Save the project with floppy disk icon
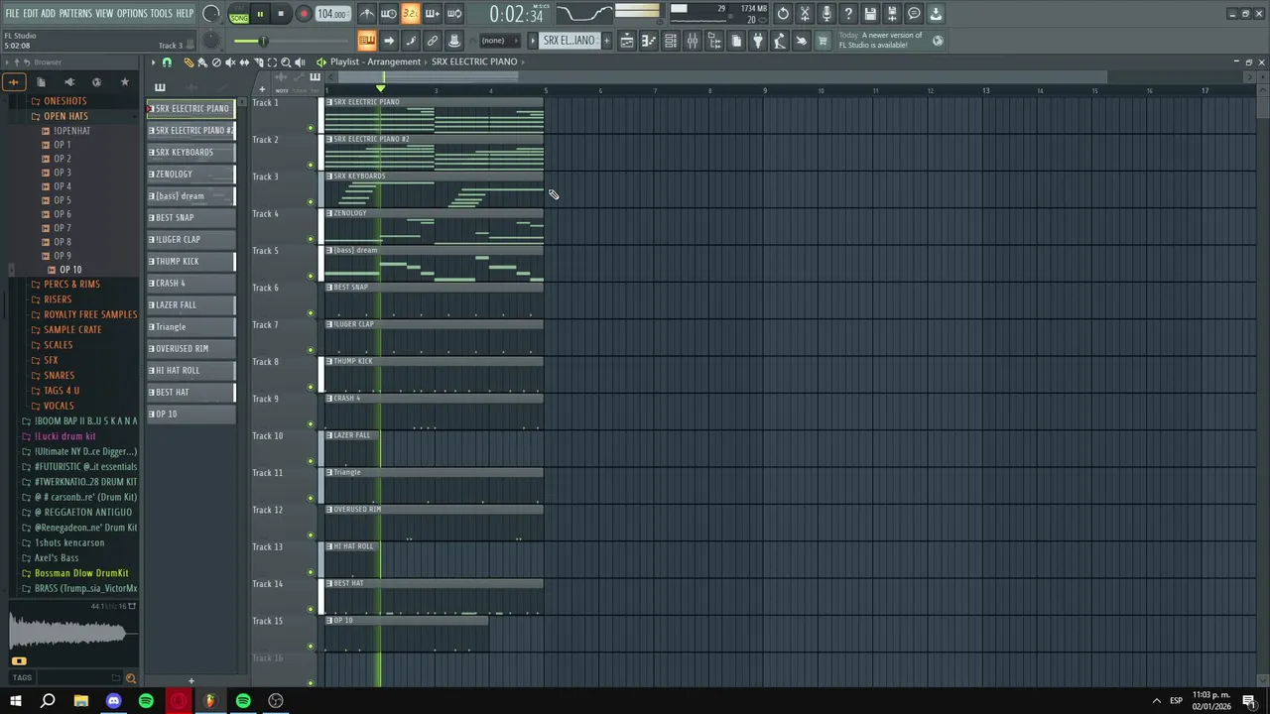Image resolution: width=1270 pixels, height=714 pixels. pyautogui.click(x=870, y=13)
